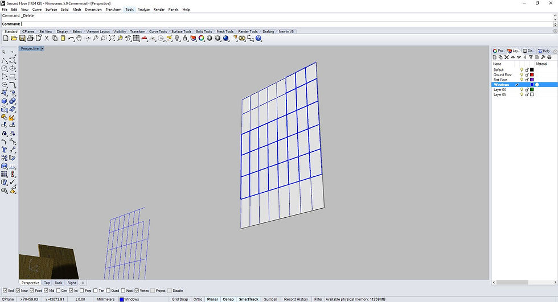Click the red car Set View icon

(145, 38)
